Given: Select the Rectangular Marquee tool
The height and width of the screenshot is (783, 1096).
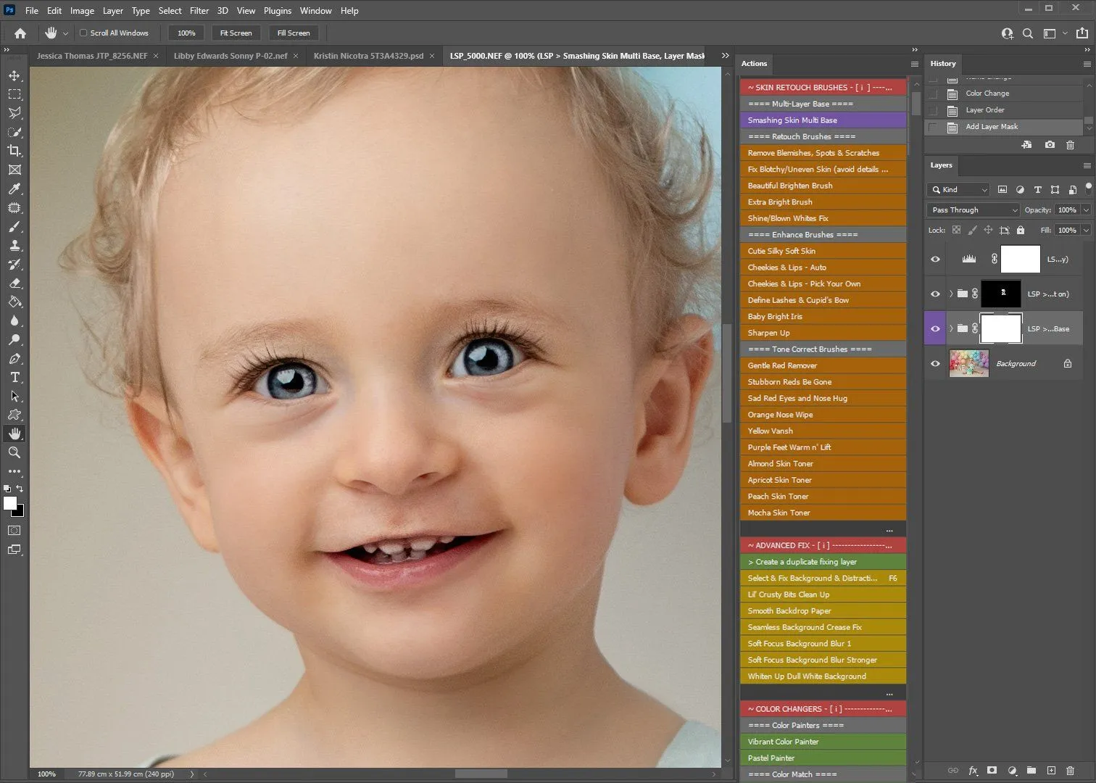Looking at the screenshot, I should point(14,94).
